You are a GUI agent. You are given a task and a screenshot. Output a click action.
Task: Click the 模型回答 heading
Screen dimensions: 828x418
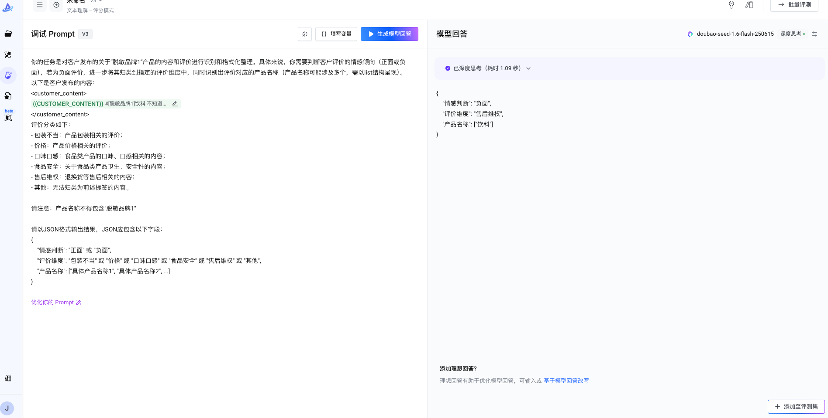coord(452,34)
